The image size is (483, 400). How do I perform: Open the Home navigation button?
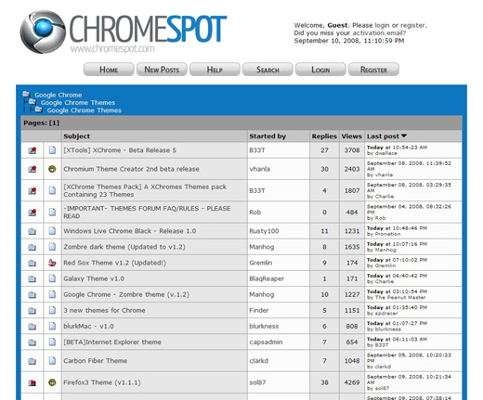point(109,70)
